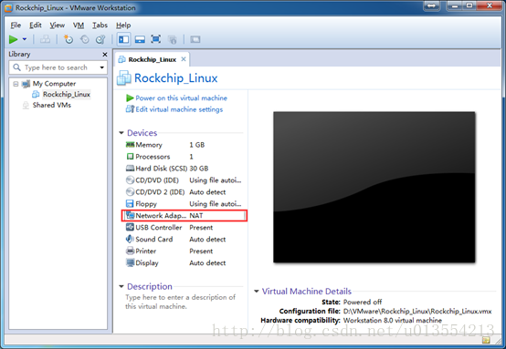The height and width of the screenshot is (349, 506).
Task: Click the green Power On toolbar button
Action: pyautogui.click(x=13, y=39)
